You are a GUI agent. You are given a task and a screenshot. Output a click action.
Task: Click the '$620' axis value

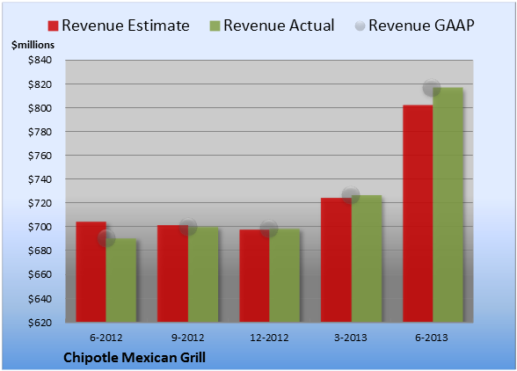(x=40, y=323)
